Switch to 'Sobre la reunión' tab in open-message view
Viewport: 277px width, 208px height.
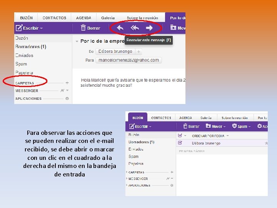[x=142, y=18]
